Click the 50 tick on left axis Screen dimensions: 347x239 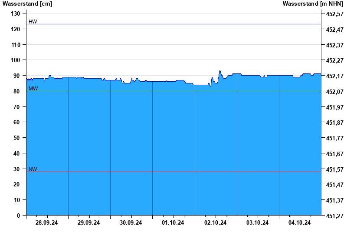tap(17, 138)
